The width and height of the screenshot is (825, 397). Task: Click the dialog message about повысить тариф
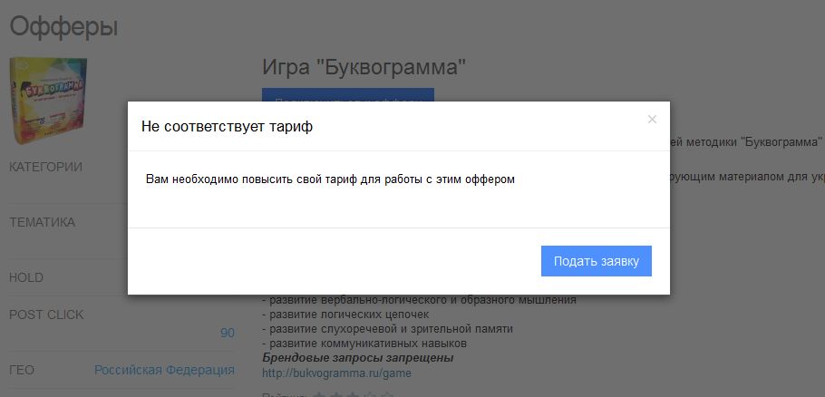pos(330,179)
